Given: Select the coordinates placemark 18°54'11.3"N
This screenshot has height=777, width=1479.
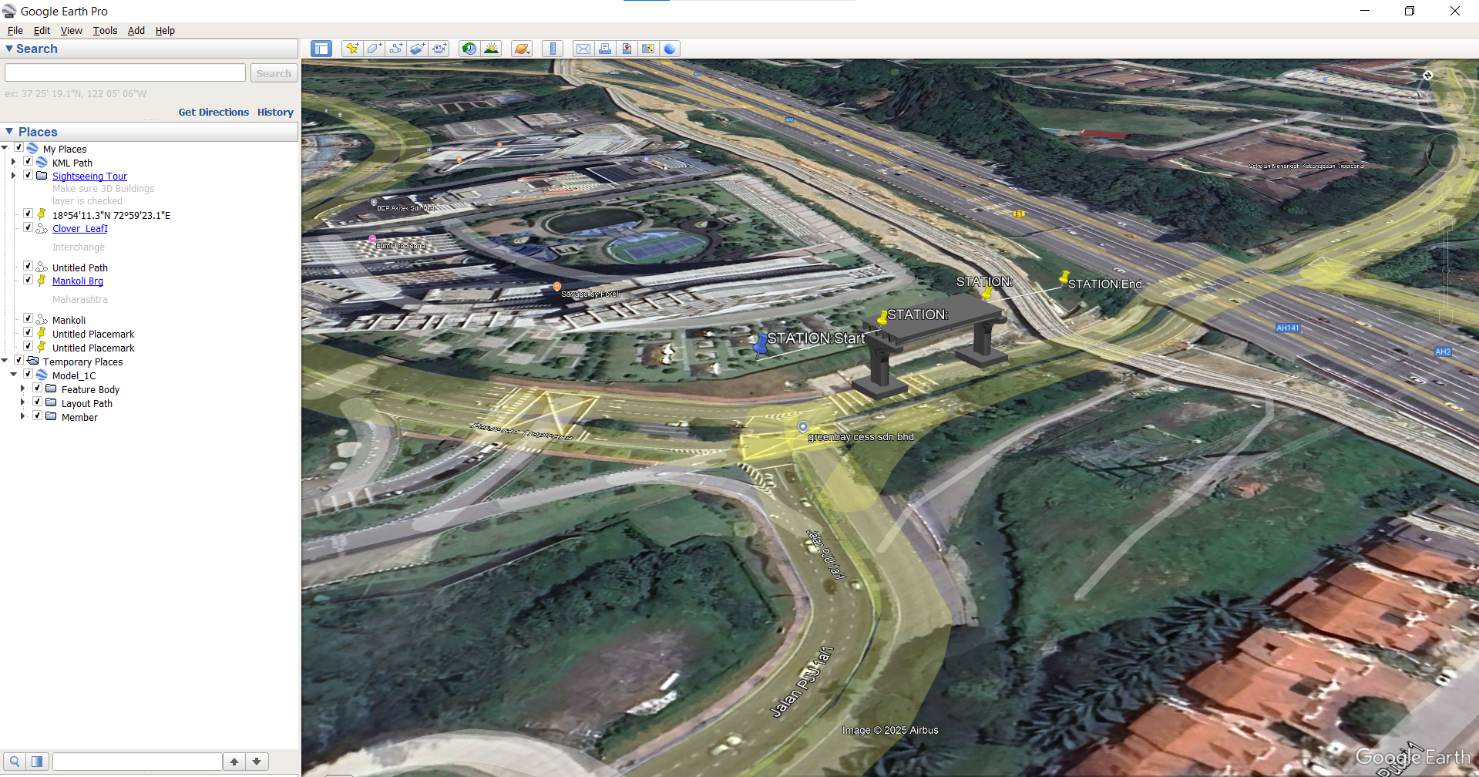Looking at the screenshot, I should click(x=111, y=215).
